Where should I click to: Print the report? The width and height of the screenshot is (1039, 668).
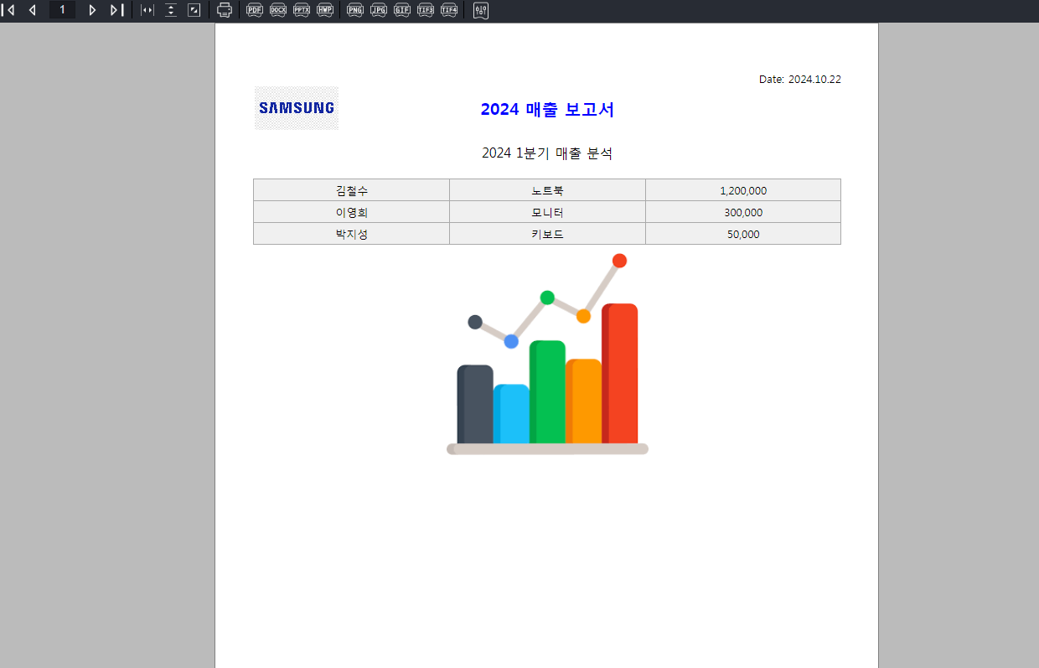pos(225,10)
